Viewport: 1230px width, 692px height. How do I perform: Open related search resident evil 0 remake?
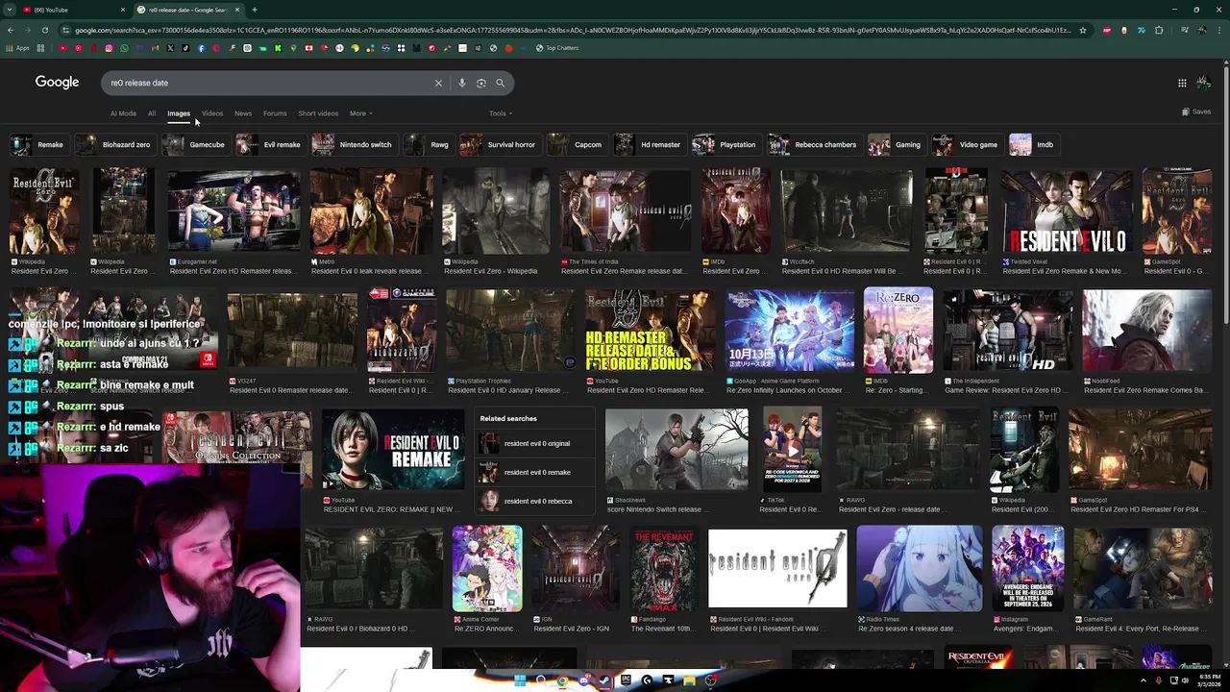click(536, 472)
